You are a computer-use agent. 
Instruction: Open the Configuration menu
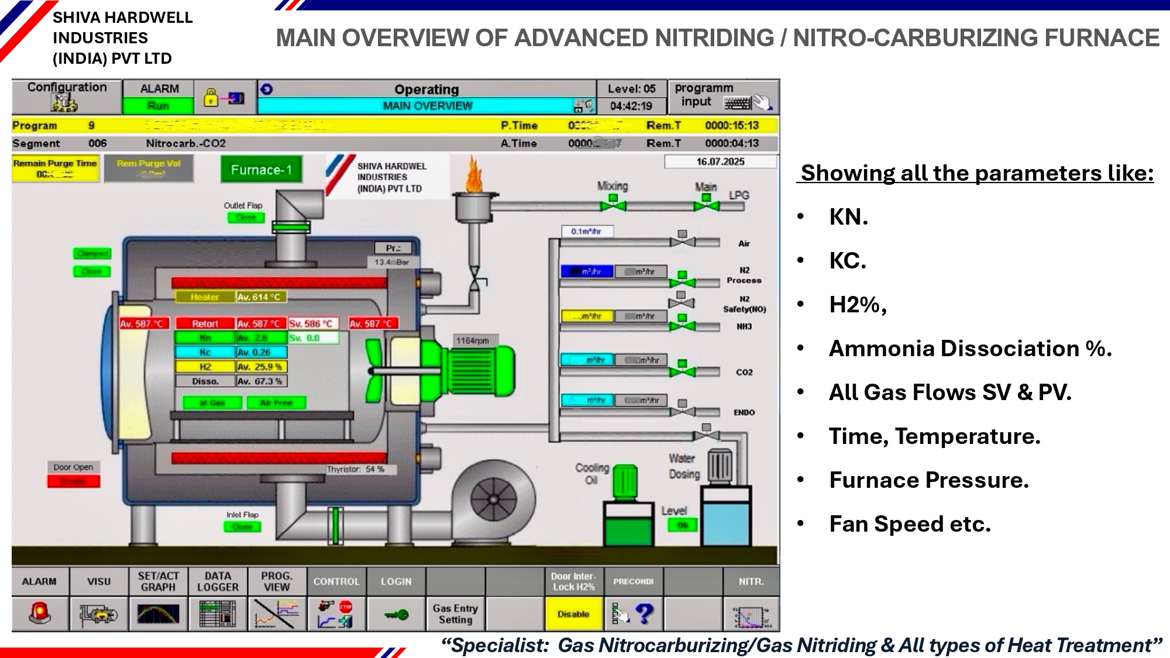point(67,97)
